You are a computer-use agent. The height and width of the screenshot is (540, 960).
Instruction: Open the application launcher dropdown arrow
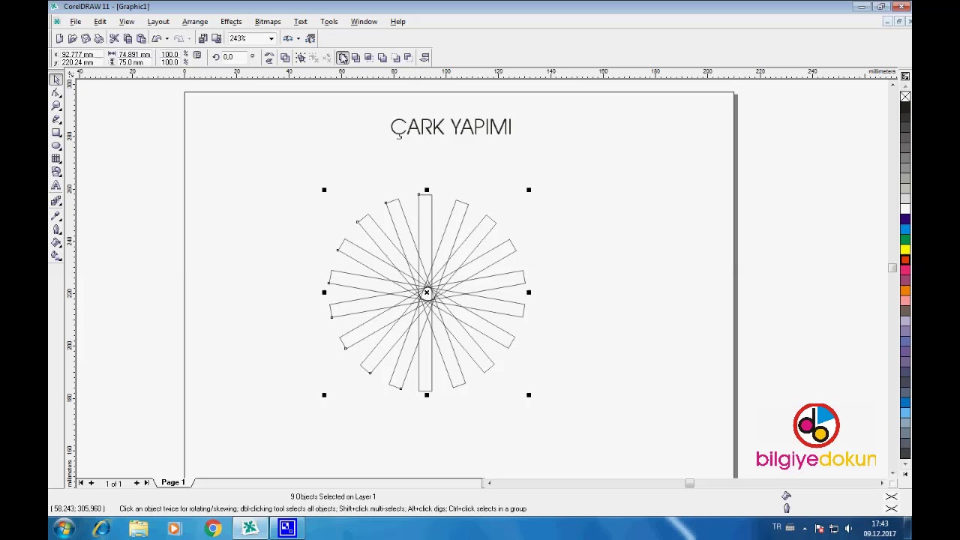click(298, 38)
